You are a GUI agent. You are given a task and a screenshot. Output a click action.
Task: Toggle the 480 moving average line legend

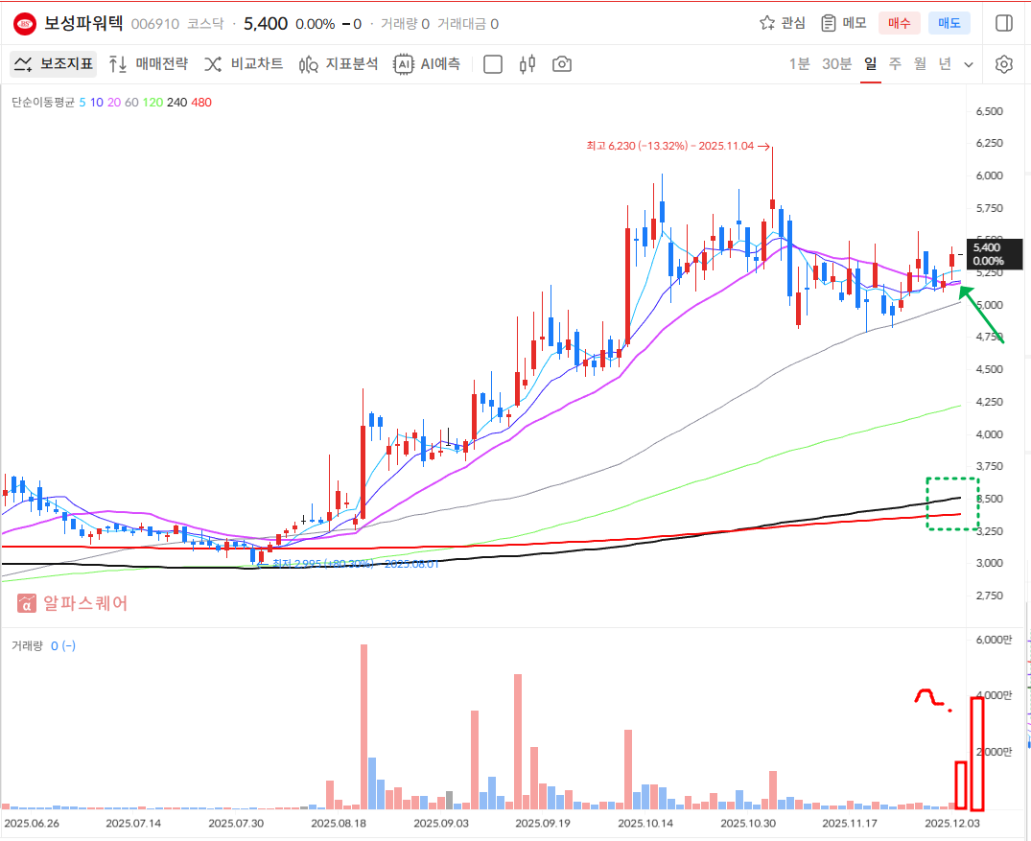[x=201, y=102]
